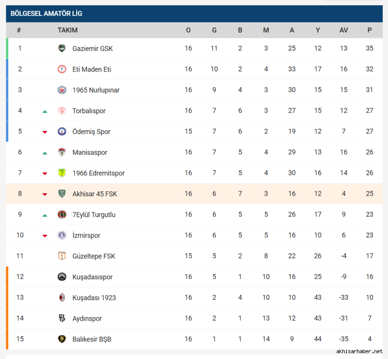Click the Gaziemir GSK team logo
Screen dimensions: 388x359
tap(62, 49)
